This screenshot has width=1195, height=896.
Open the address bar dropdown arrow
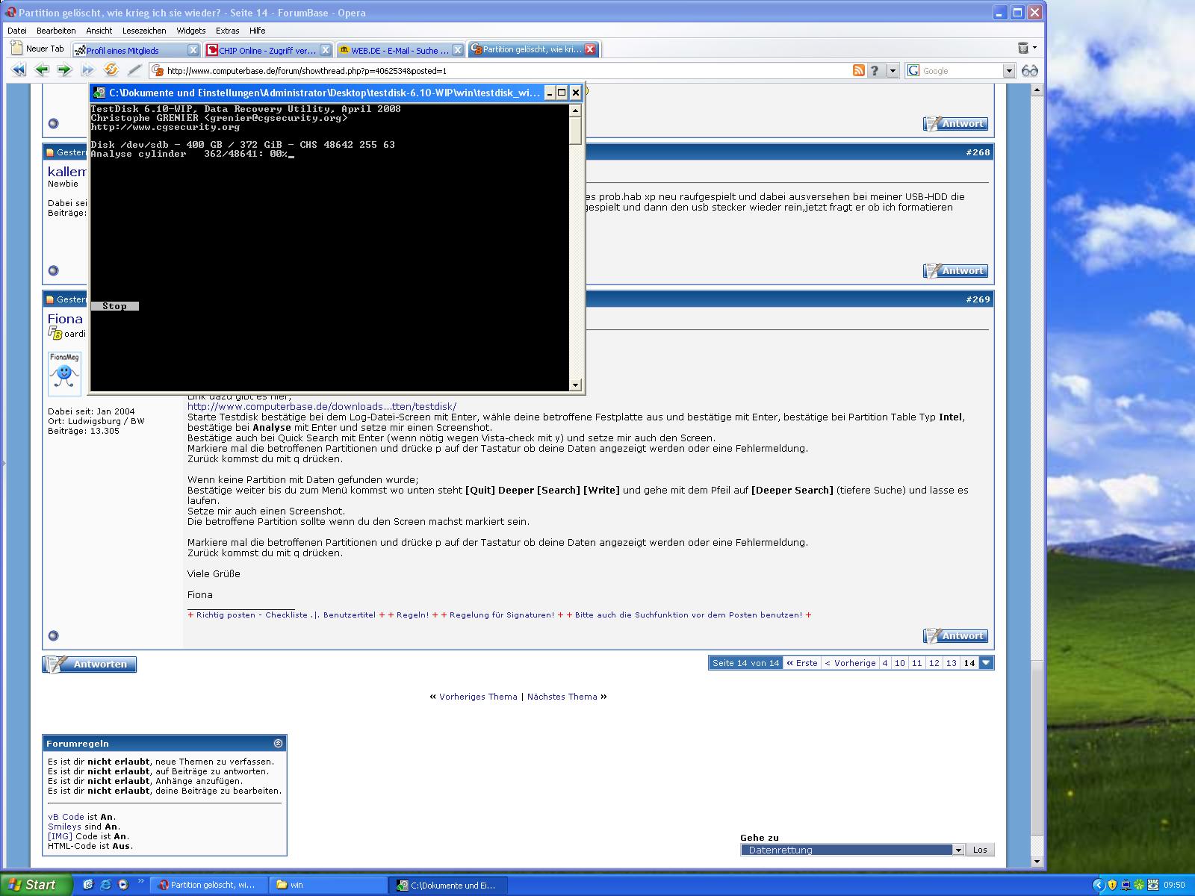tap(893, 70)
